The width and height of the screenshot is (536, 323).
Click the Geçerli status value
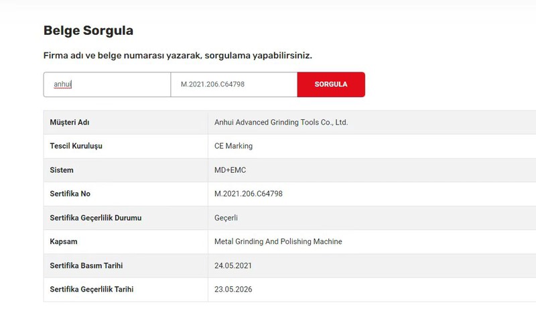[x=226, y=218]
